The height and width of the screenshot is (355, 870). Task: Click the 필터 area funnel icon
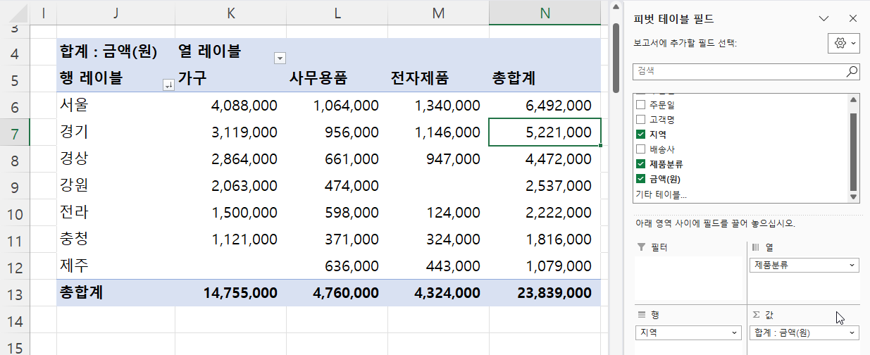(x=640, y=247)
